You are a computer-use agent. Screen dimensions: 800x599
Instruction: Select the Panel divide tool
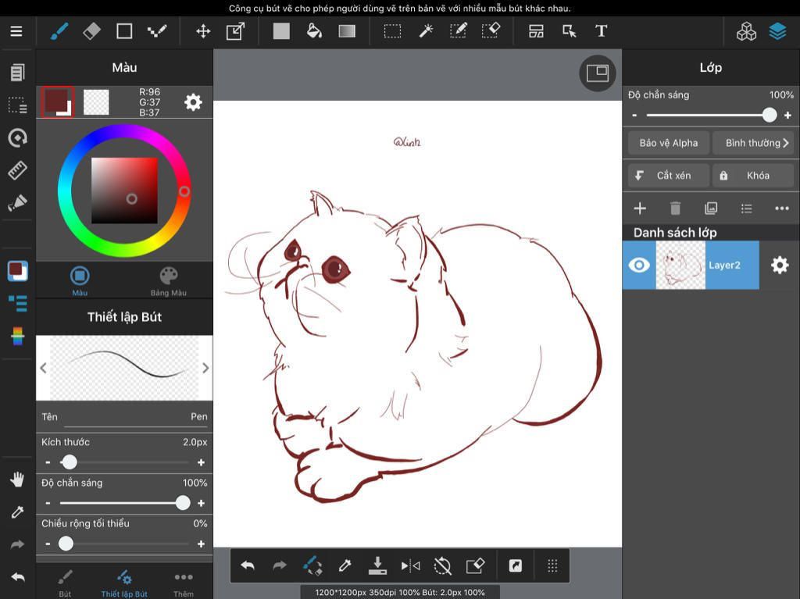click(x=536, y=31)
